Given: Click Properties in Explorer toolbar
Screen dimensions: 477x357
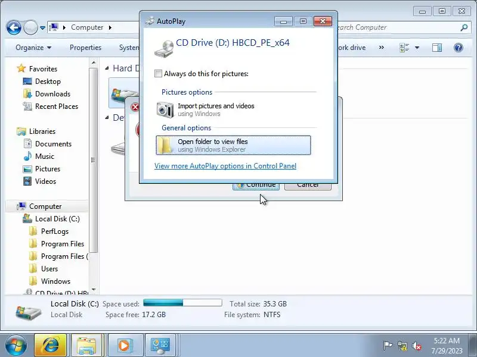Looking at the screenshot, I should pos(85,48).
